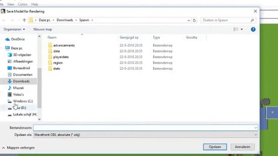The image size is (278, 156).
Task: Open Bestandsnaam history dropdown arrow
Action: [255, 128]
